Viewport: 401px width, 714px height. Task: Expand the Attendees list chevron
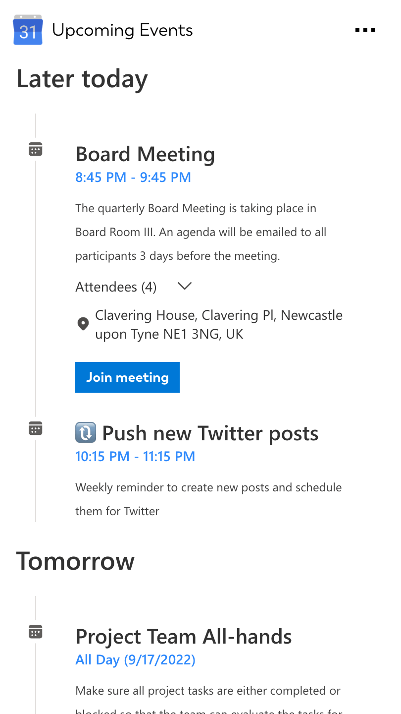pyautogui.click(x=184, y=286)
